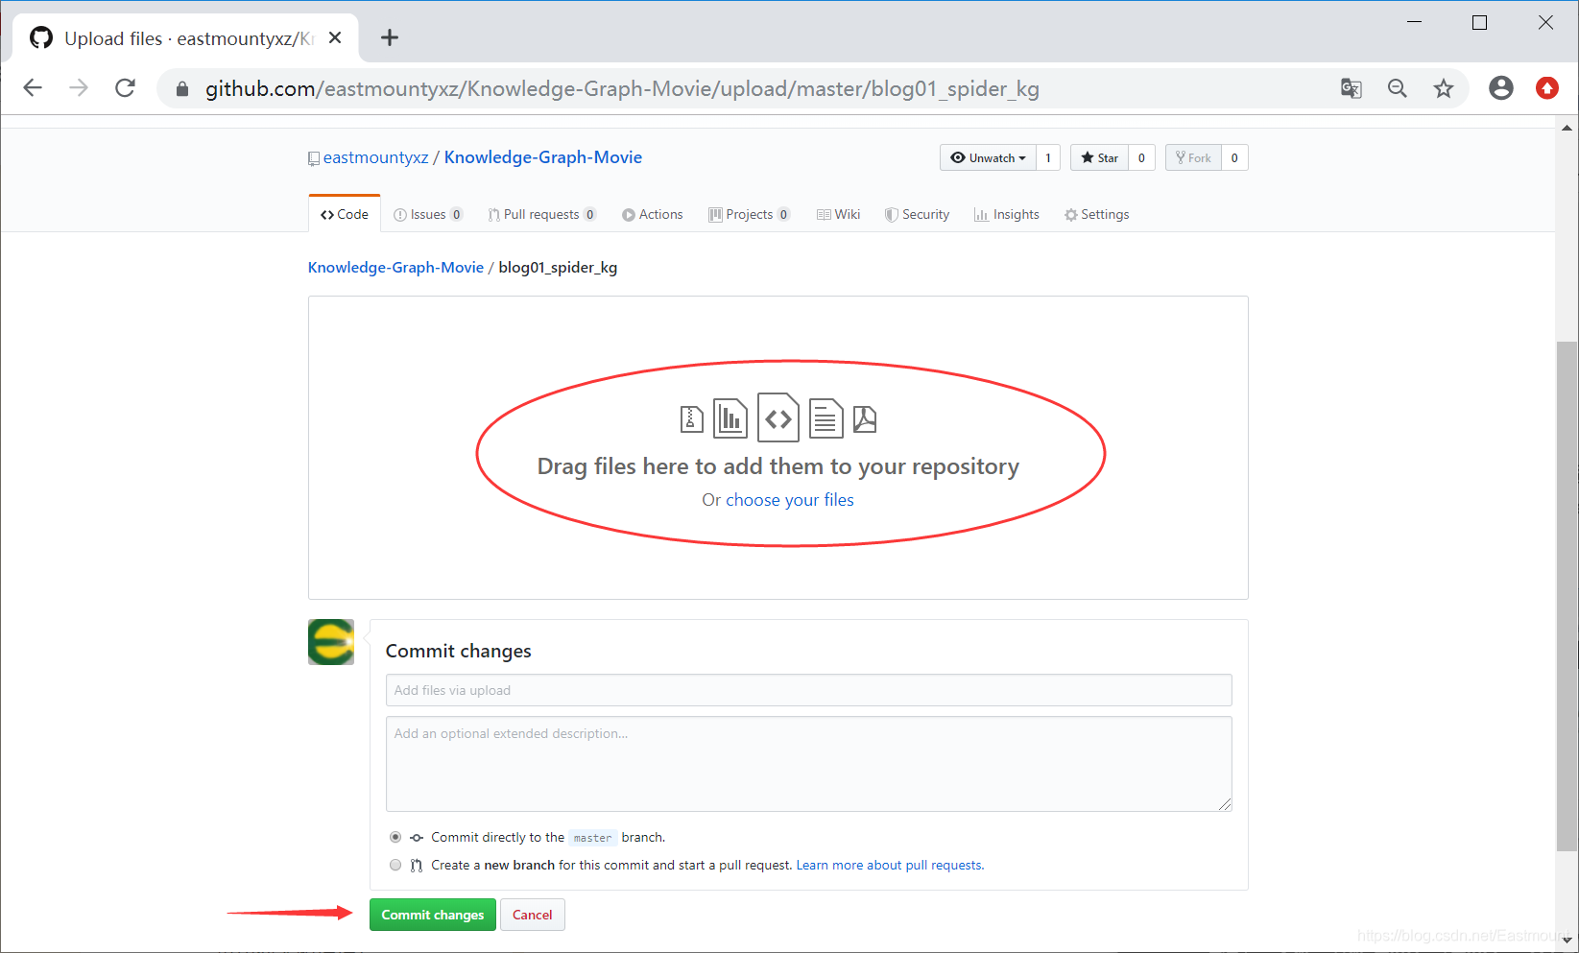Open Learn more about pull requests link

pos(890,865)
